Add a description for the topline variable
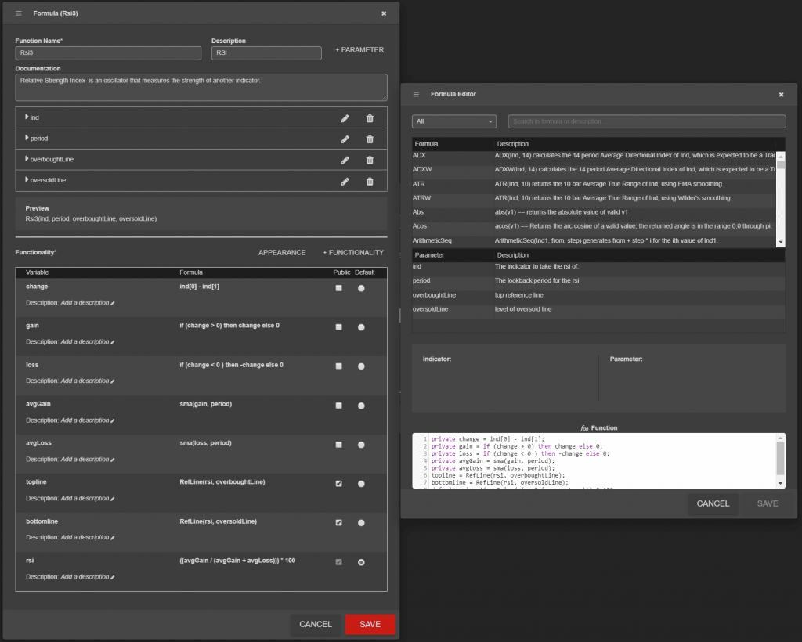Screen dimensions: 802x642 click(88, 499)
